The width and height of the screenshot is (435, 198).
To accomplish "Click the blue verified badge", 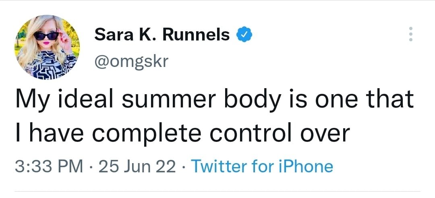I will [244, 35].
